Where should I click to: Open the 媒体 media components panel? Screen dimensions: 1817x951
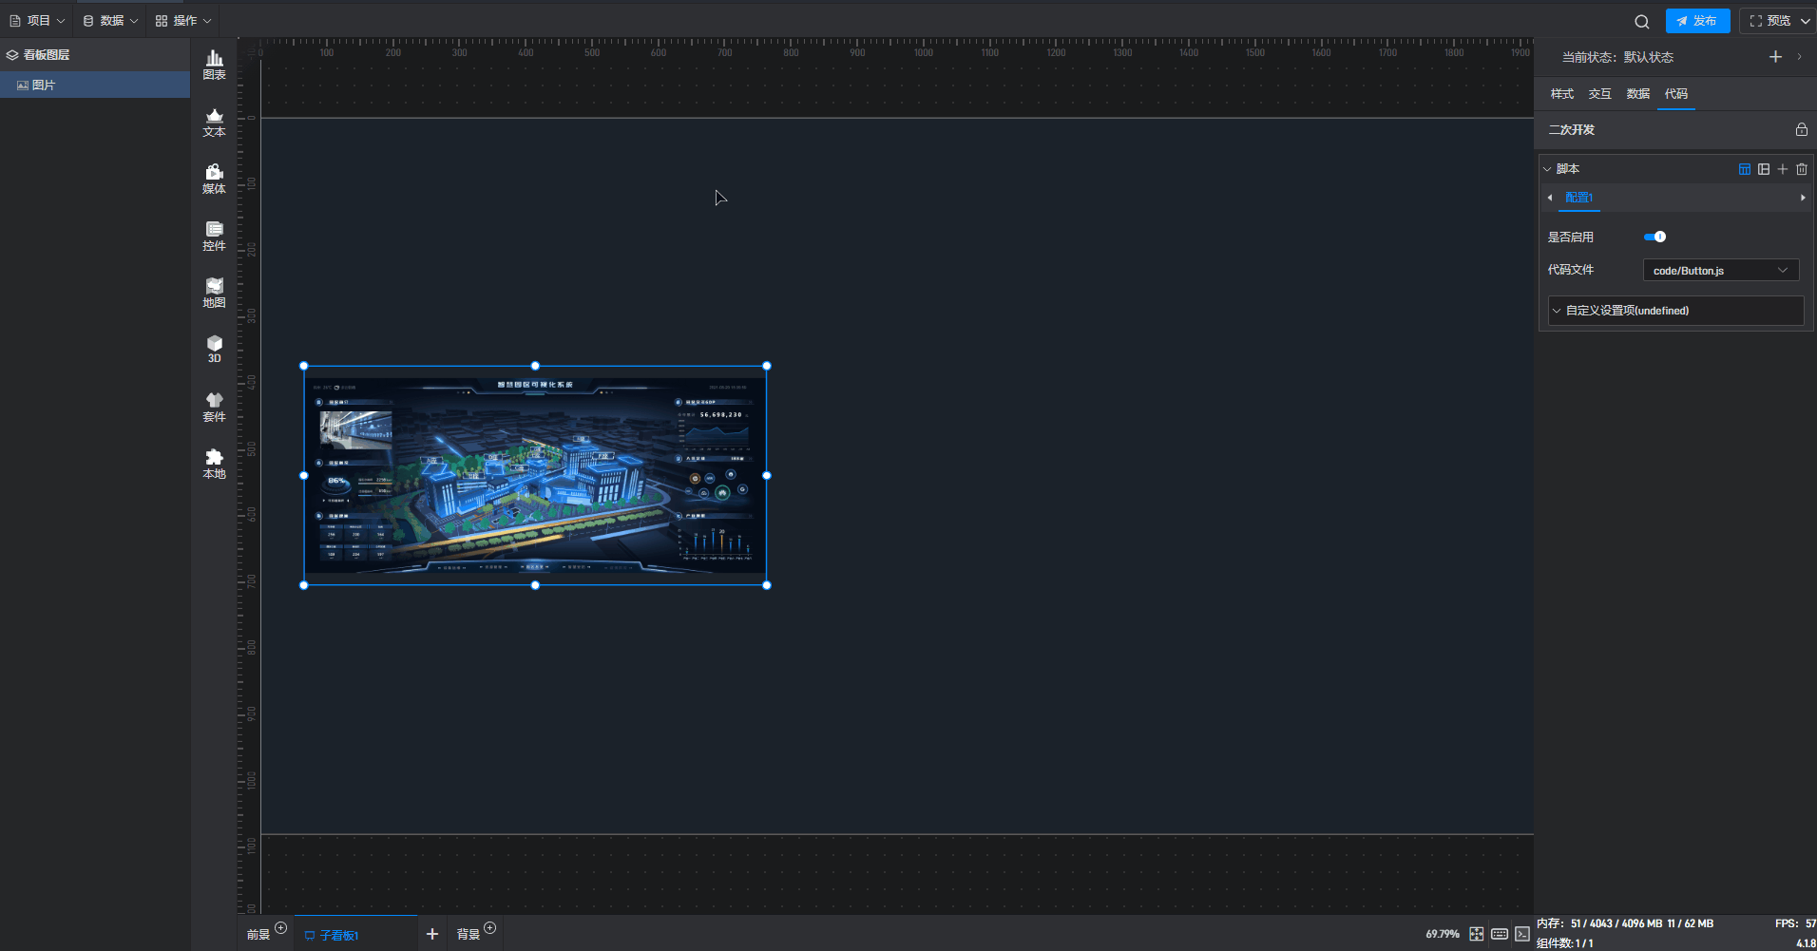[214, 179]
